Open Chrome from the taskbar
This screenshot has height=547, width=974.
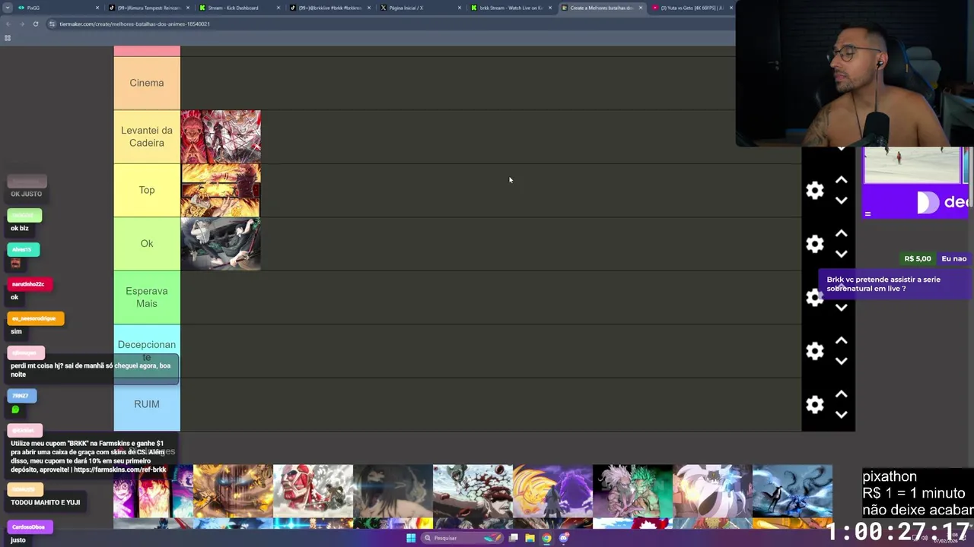(x=546, y=538)
